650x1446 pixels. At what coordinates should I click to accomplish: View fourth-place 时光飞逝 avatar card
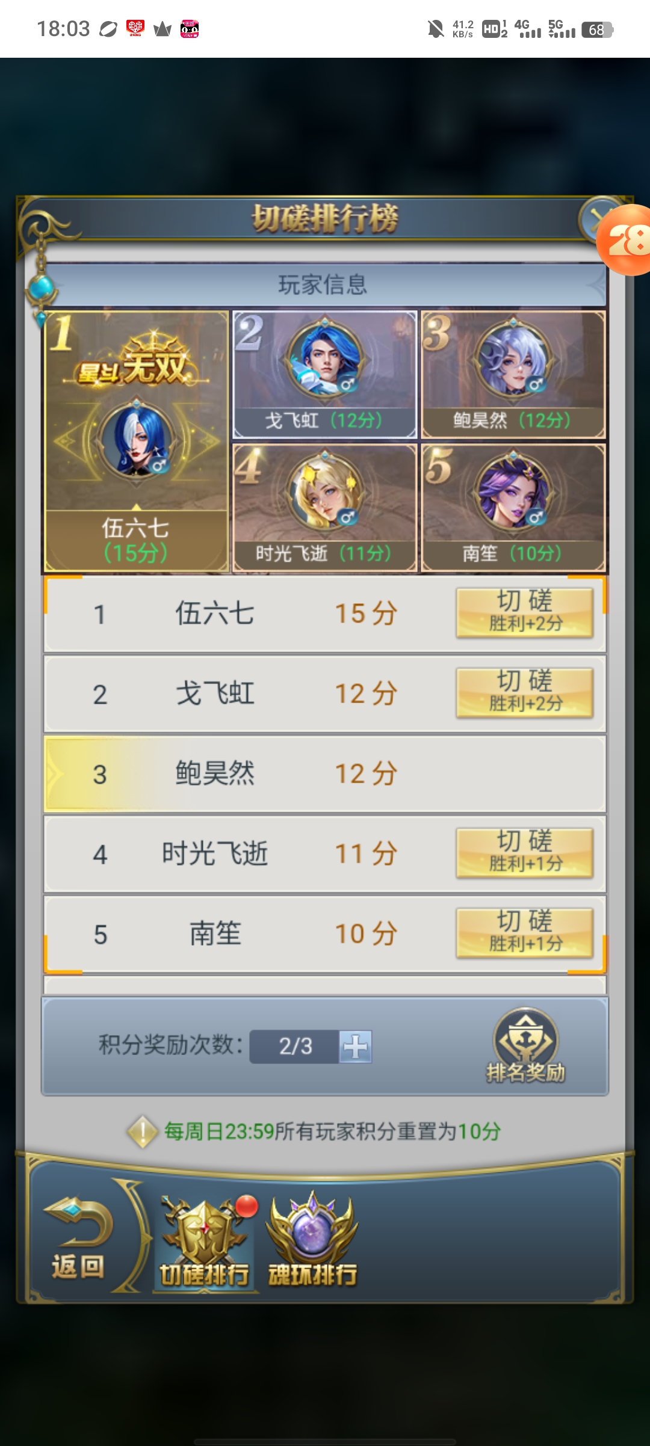[x=325, y=508]
